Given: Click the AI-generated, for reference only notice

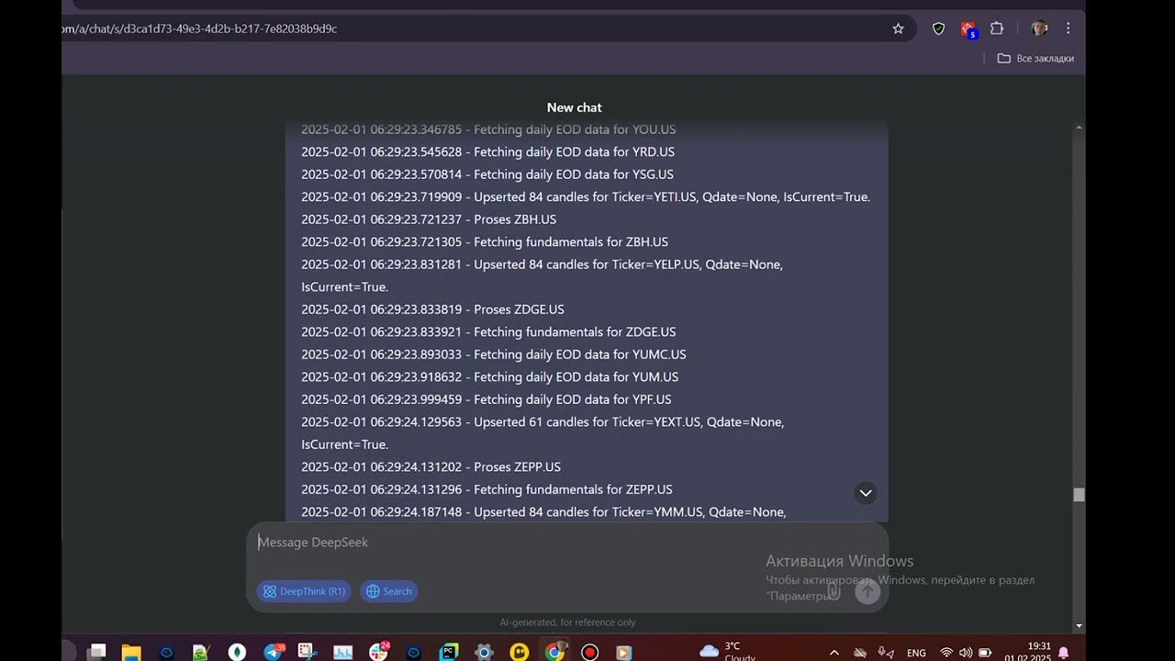Looking at the screenshot, I should click(x=567, y=622).
